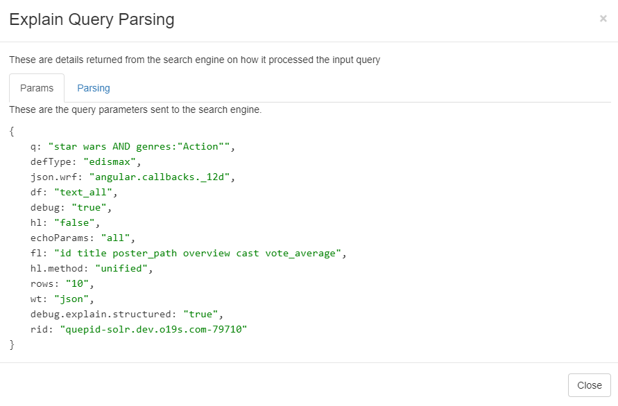Click the wt "json" value

[71, 299]
